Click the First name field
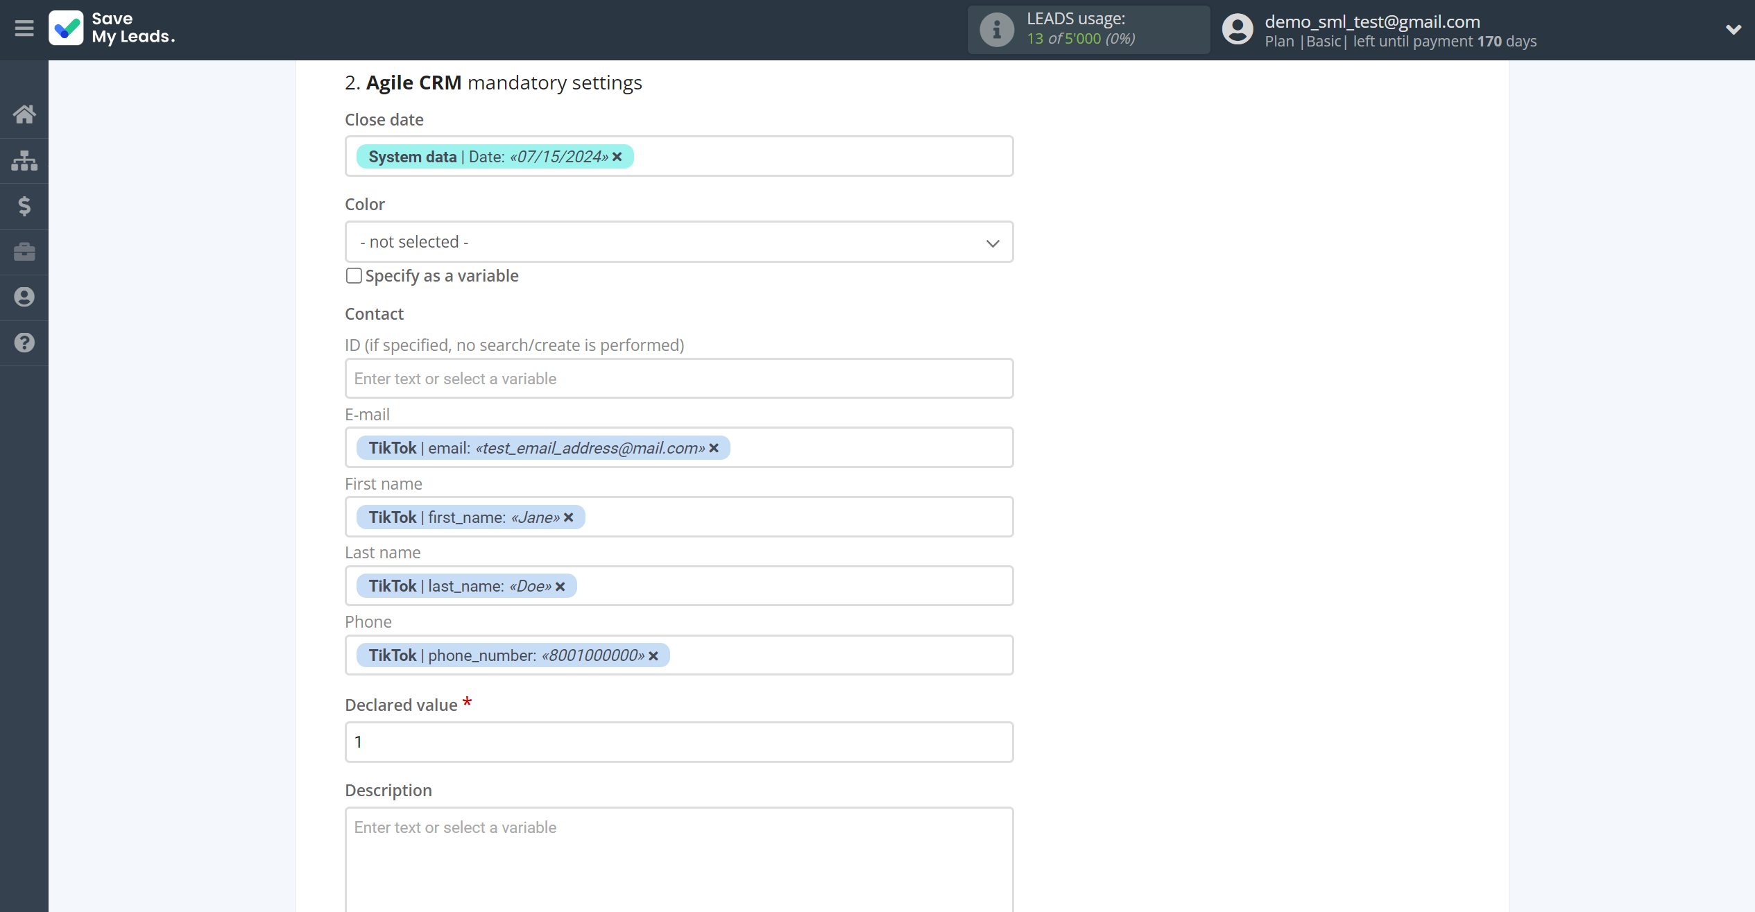This screenshot has height=912, width=1755. (679, 517)
